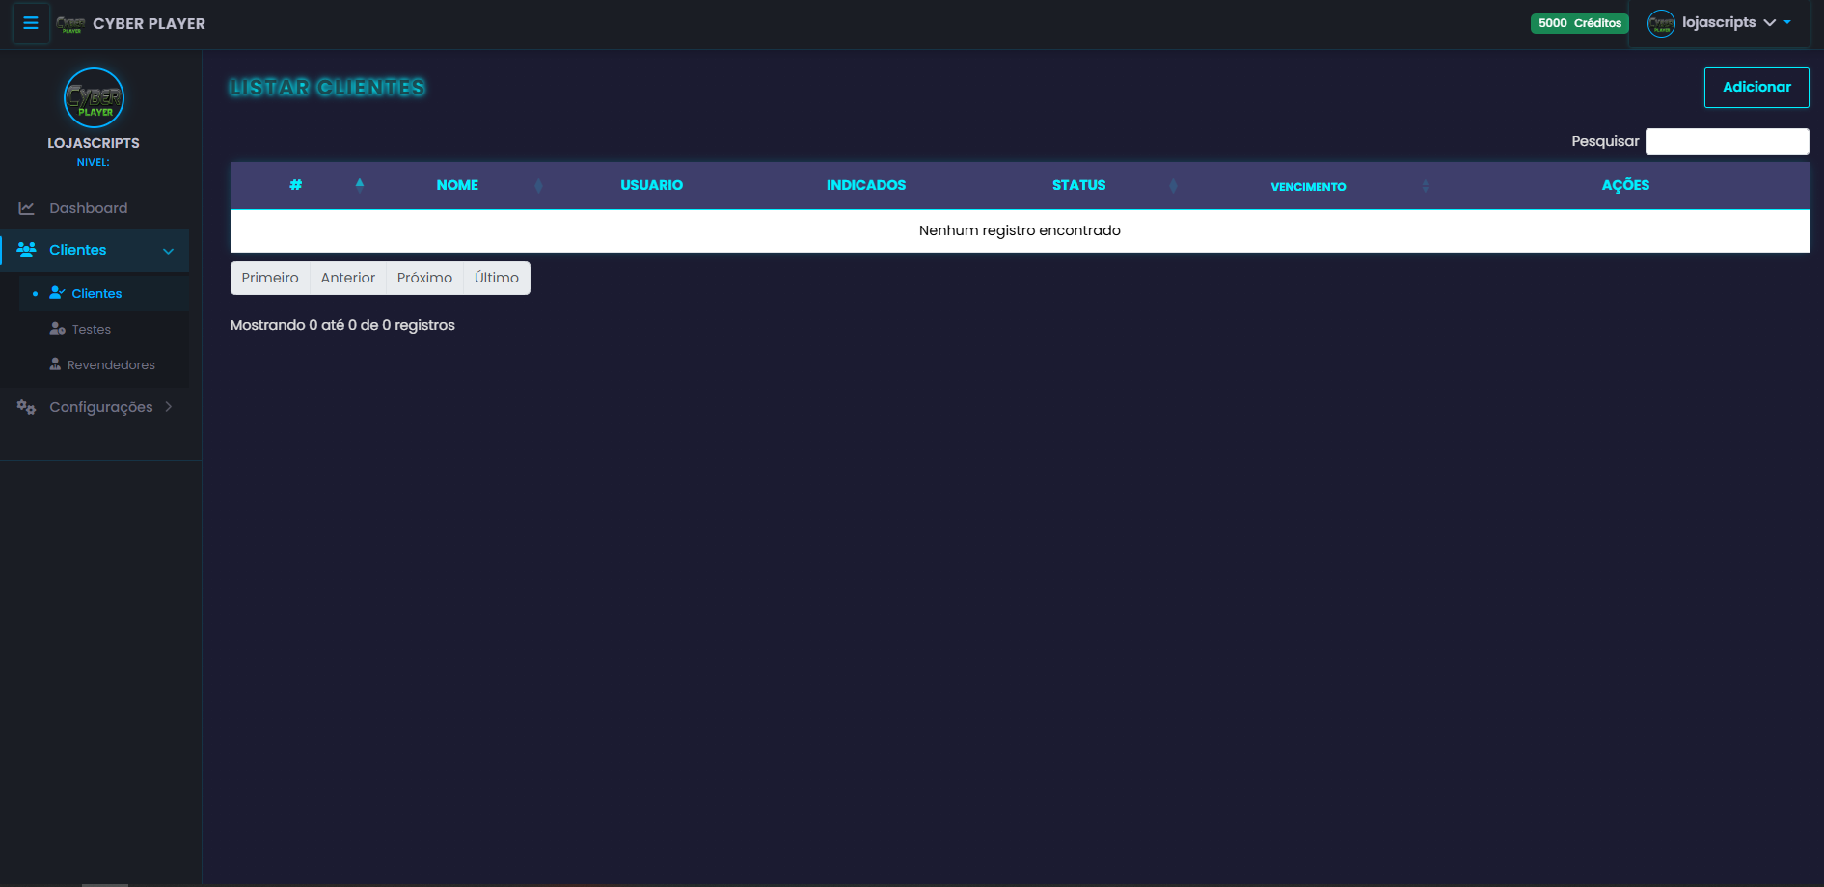Screen dimensions: 1824x887
Task: Open the Dashboard menu item
Action: pyautogui.click(x=88, y=207)
